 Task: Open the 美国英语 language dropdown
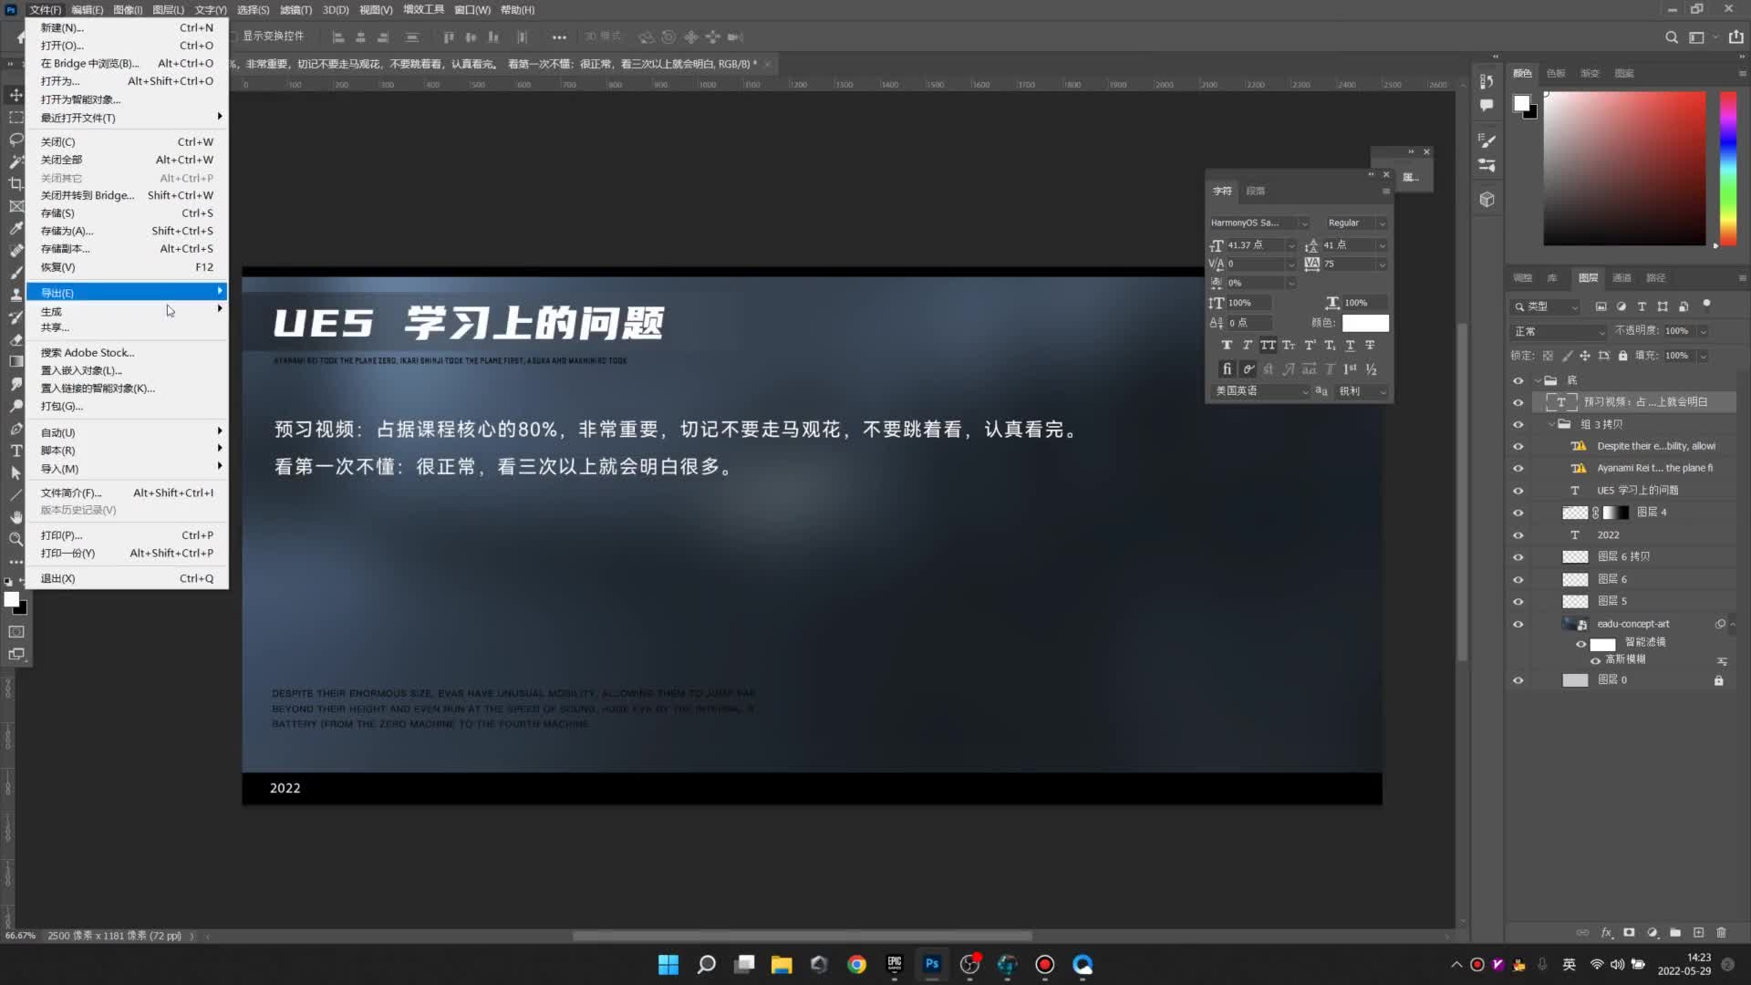1261,391
